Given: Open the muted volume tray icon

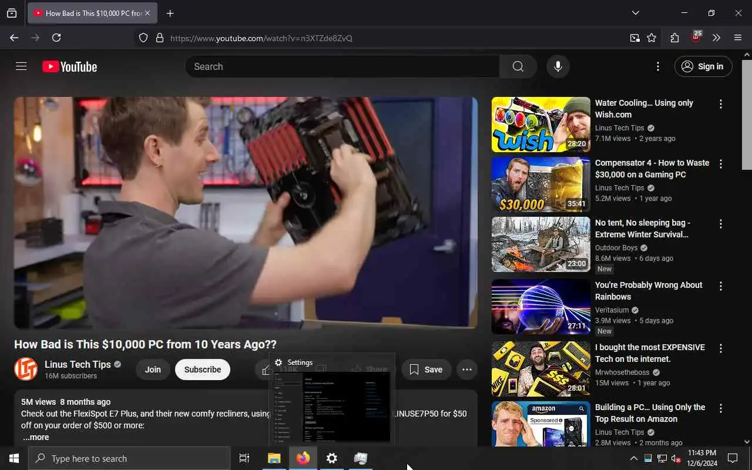Looking at the screenshot, I should point(676,458).
